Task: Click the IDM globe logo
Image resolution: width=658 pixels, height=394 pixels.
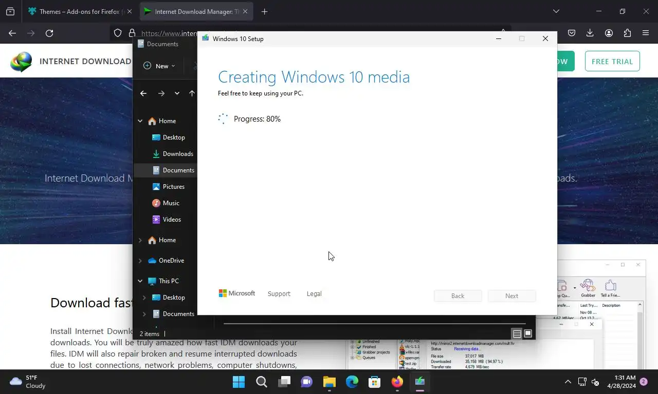Action: [x=21, y=62]
